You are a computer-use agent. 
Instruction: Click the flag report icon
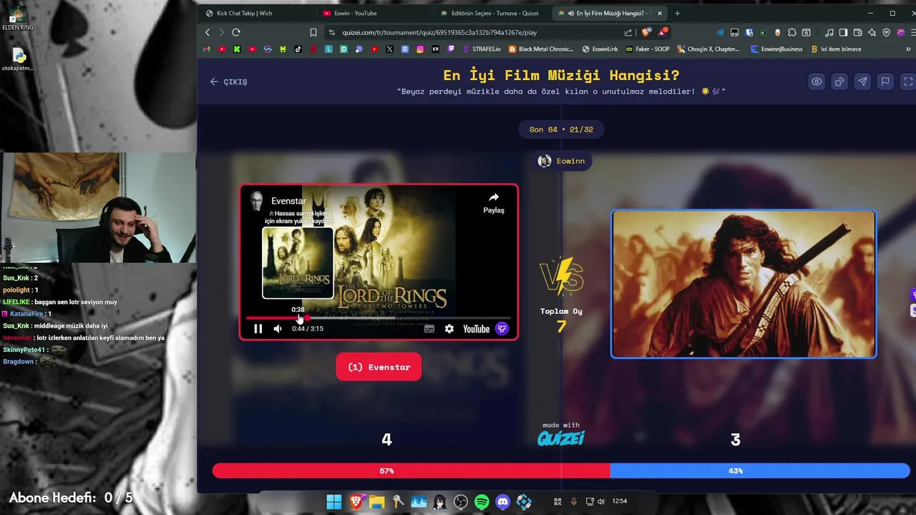[x=885, y=82]
